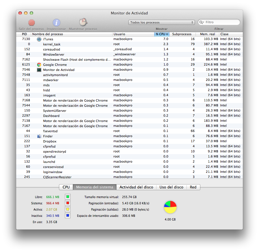Image resolution: width=259 pixels, height=252 pixels.
Task: Select the mds process row
Action: point(129,85)
